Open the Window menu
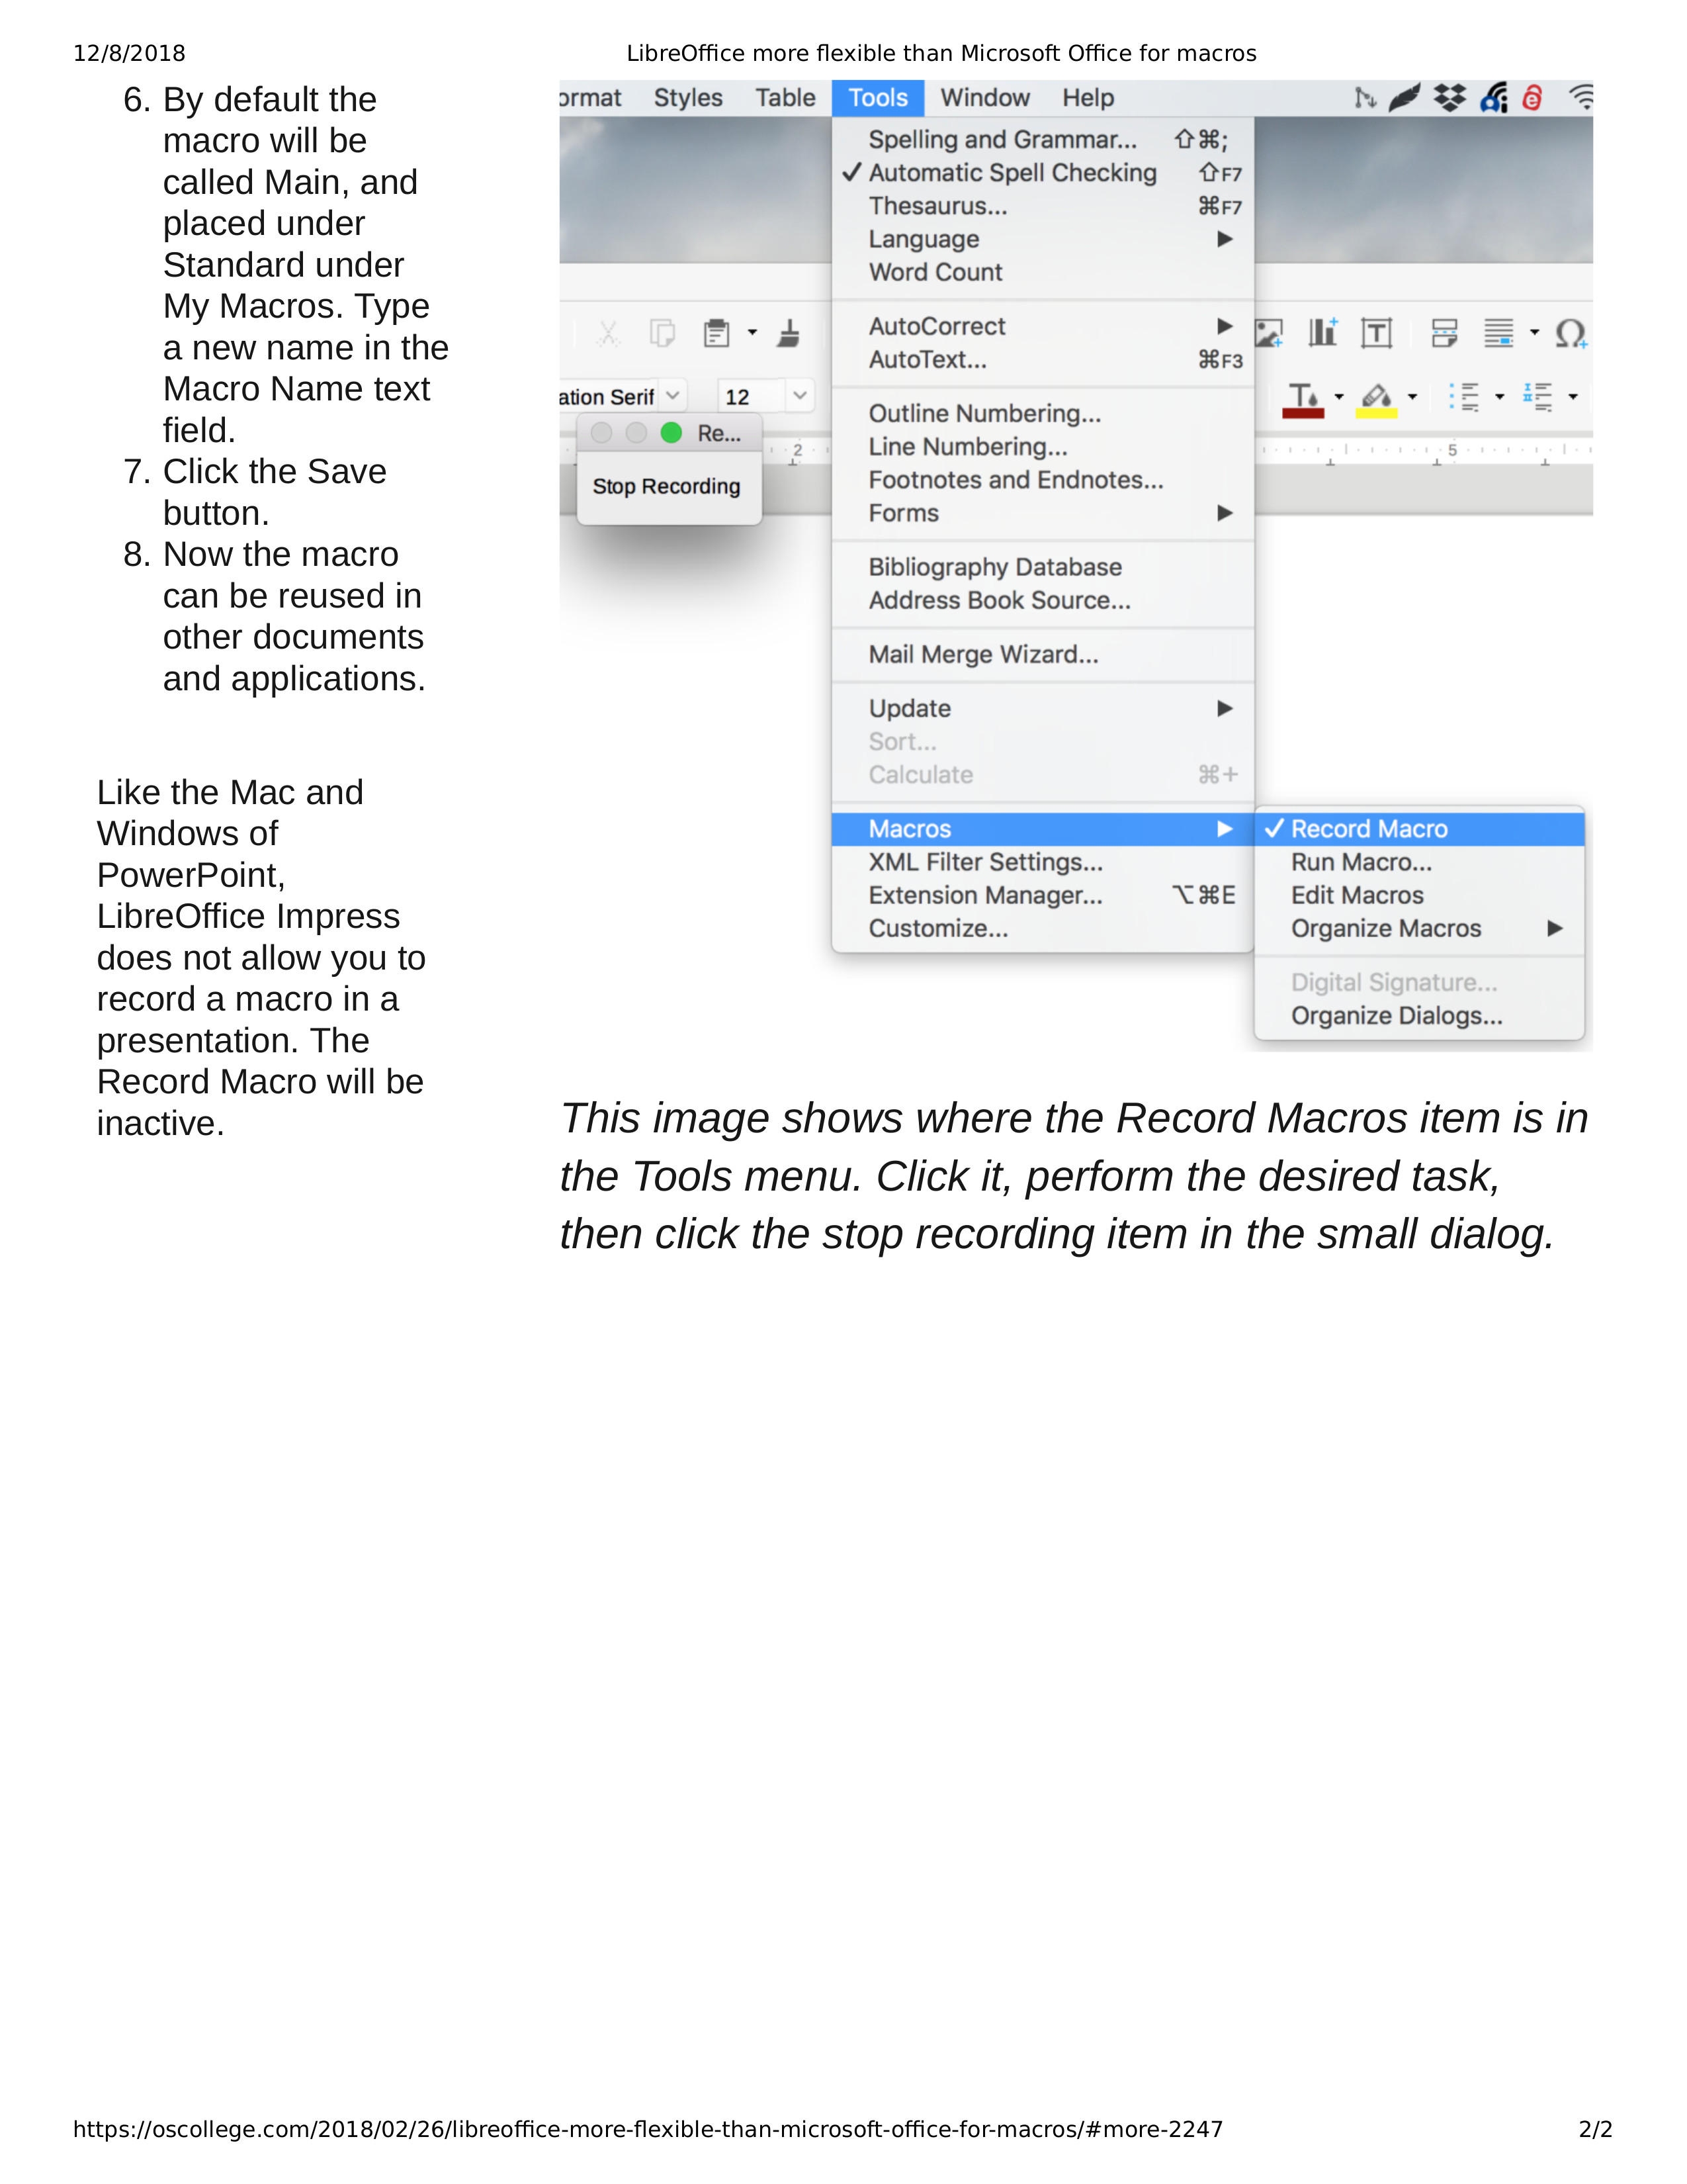This screenshot has width=1687, height=2184. (x=984, y=98)
